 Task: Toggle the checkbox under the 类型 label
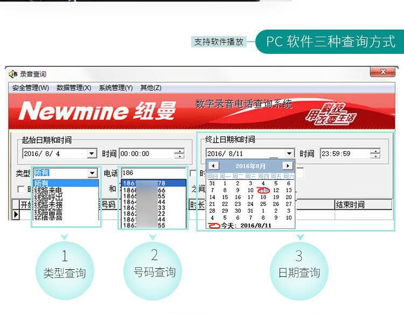pos(21,189)
